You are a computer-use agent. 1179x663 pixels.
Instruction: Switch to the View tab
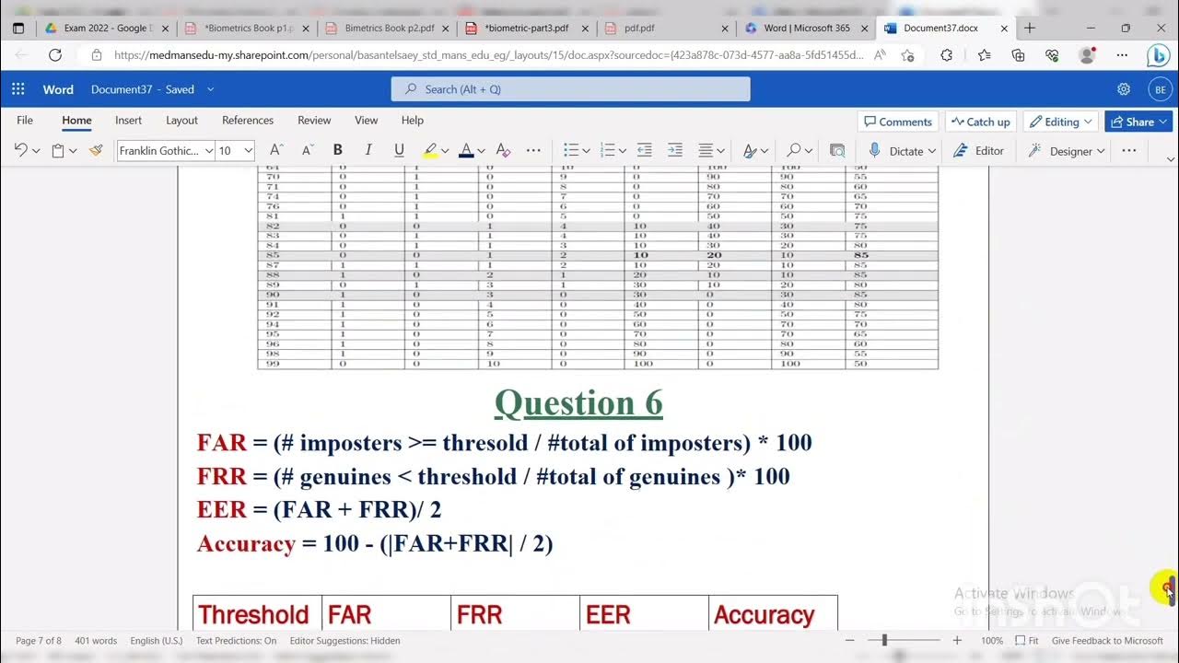tap(367, 121)
